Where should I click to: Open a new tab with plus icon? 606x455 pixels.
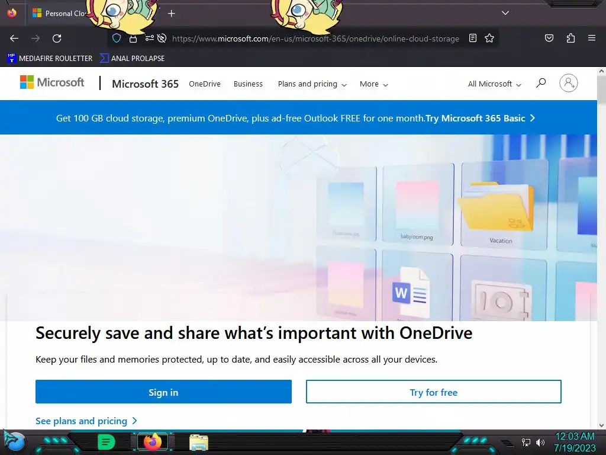171,14
